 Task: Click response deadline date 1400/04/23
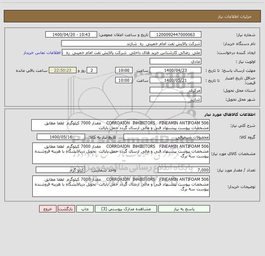click(x=176, y=70)
